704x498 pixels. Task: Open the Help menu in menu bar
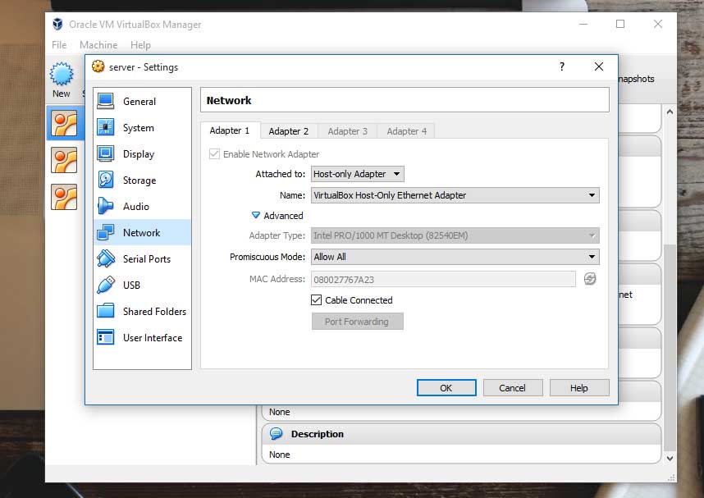pyautogui.click(x=140, y=45)
